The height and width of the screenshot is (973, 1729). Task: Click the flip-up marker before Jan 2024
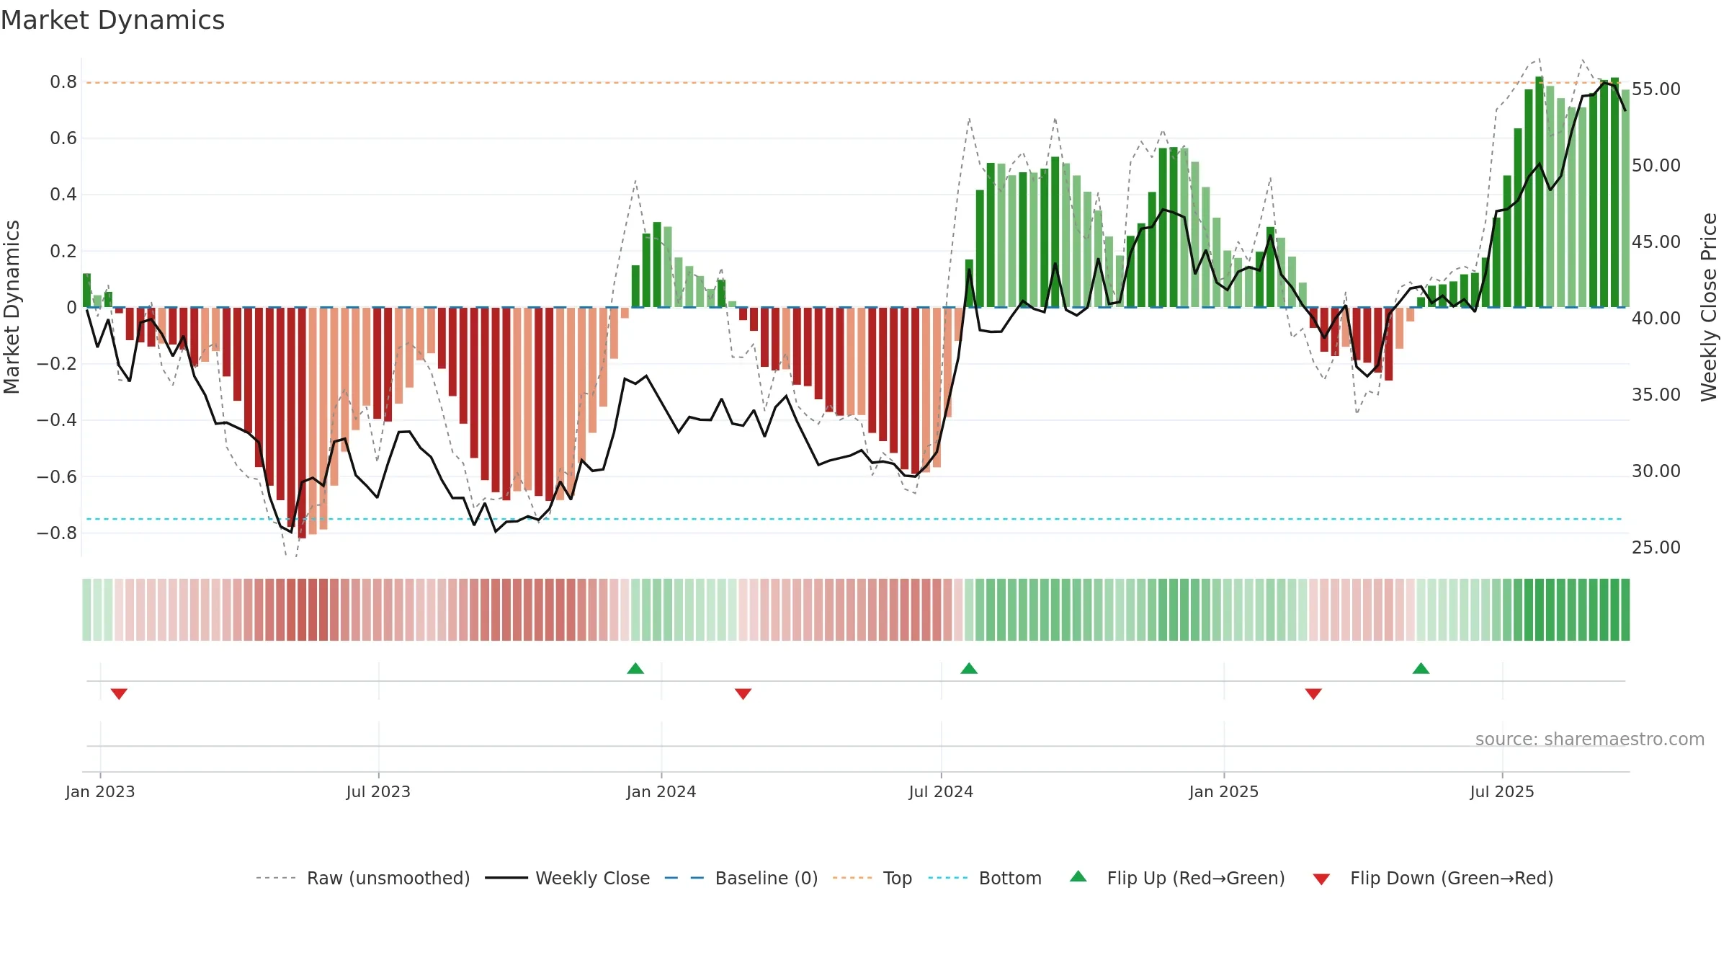tap(635, 668)
